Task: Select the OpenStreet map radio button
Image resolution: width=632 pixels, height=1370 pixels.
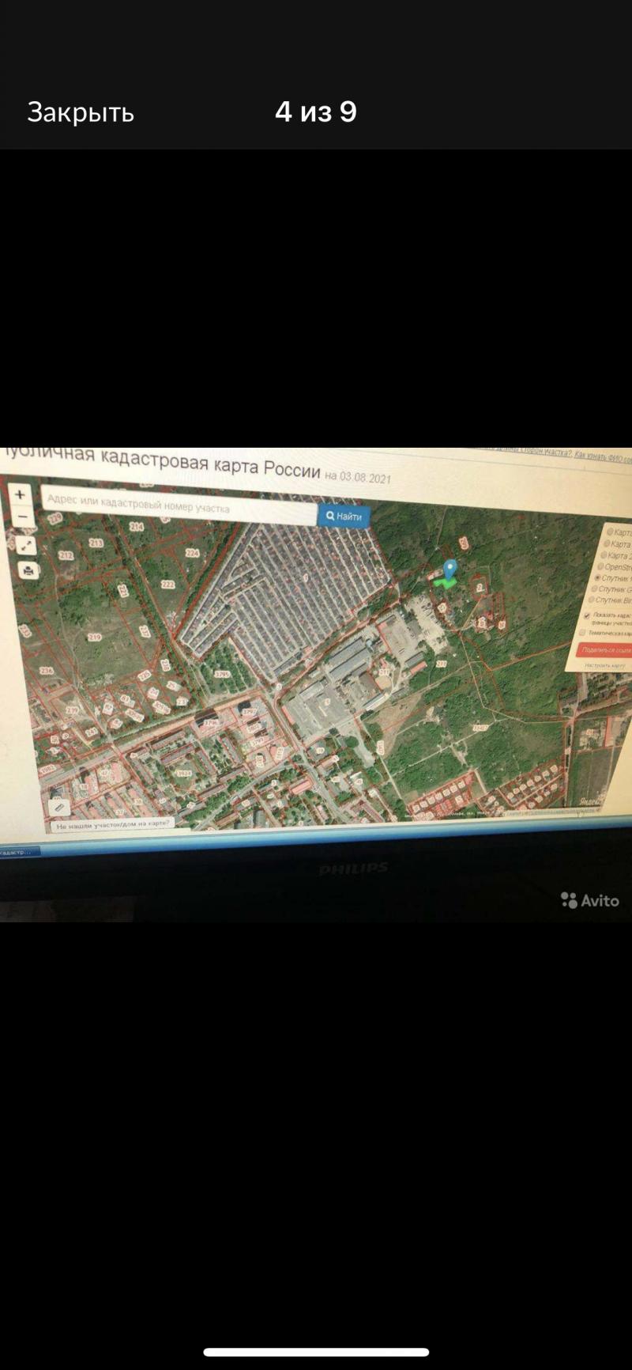Action: point(600,566)
